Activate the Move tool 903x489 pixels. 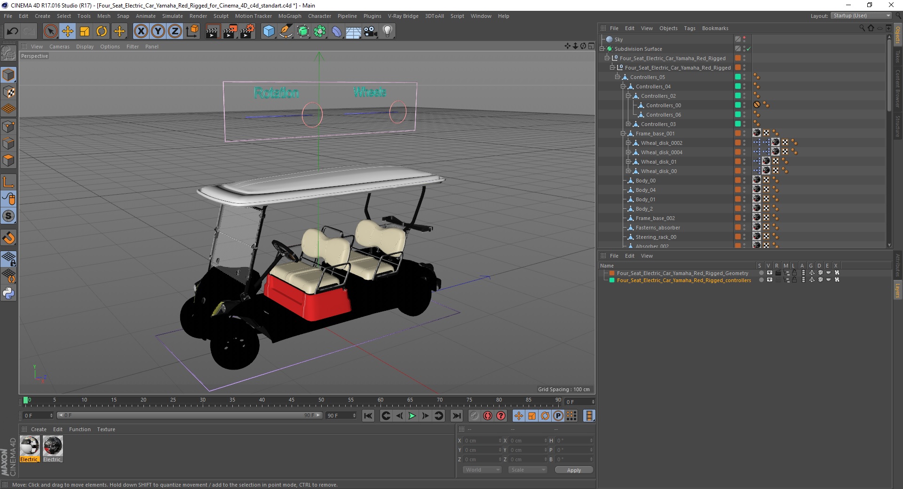(x=68, y=32)
